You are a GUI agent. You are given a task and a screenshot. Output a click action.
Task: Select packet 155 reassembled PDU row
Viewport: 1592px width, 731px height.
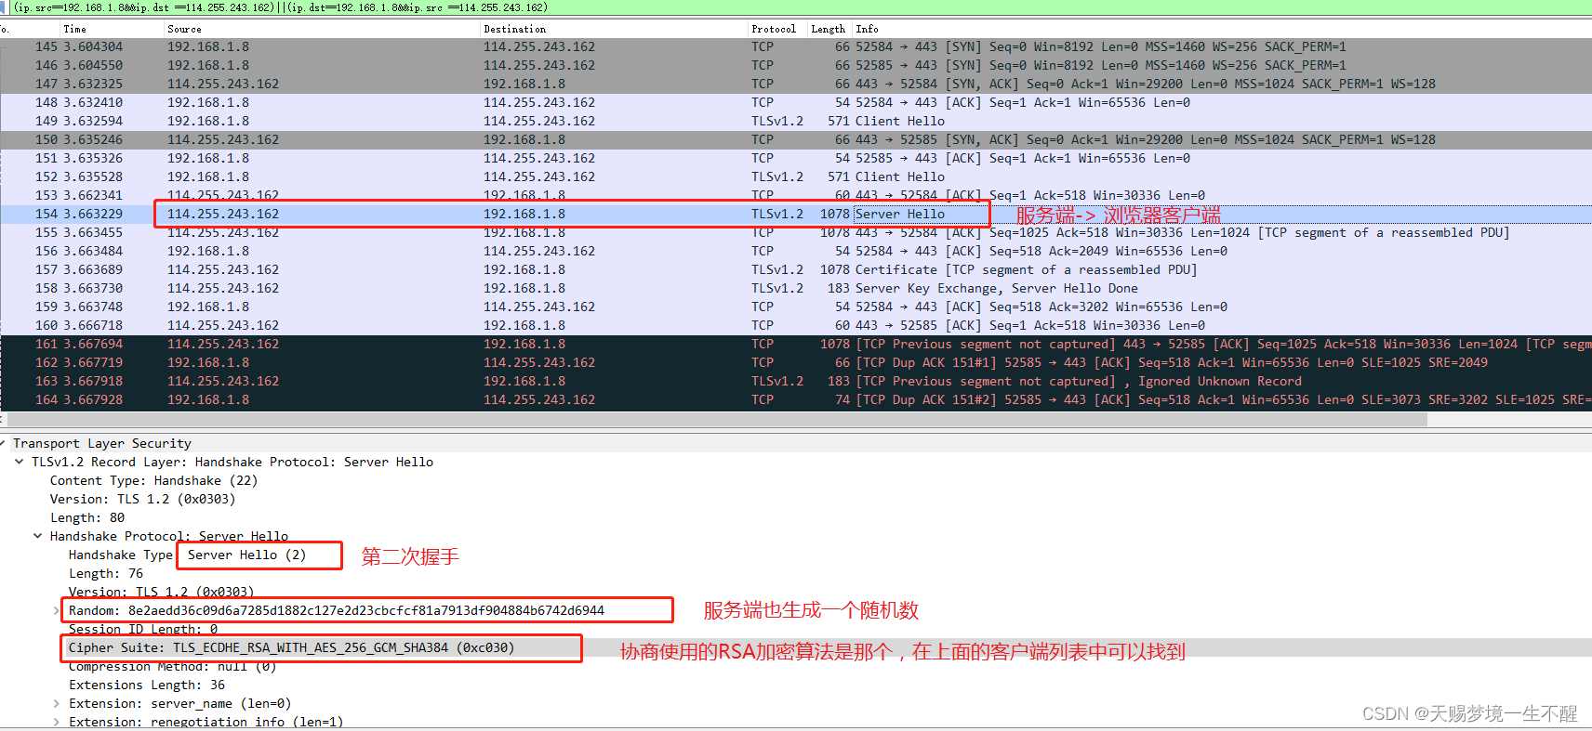[796, 233]
